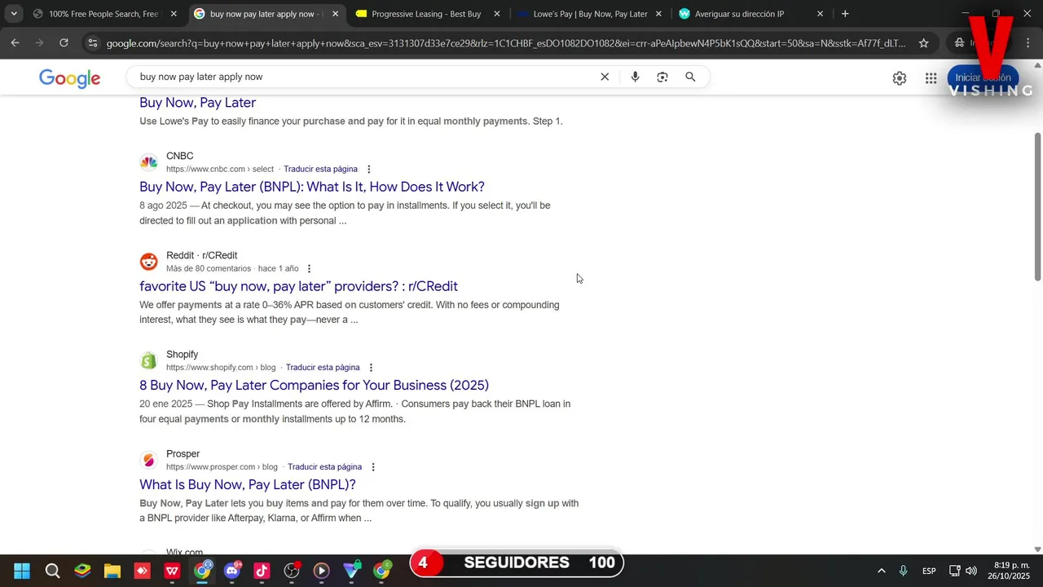
Task: Click the Google logo
Action: [x=70, y=77]
